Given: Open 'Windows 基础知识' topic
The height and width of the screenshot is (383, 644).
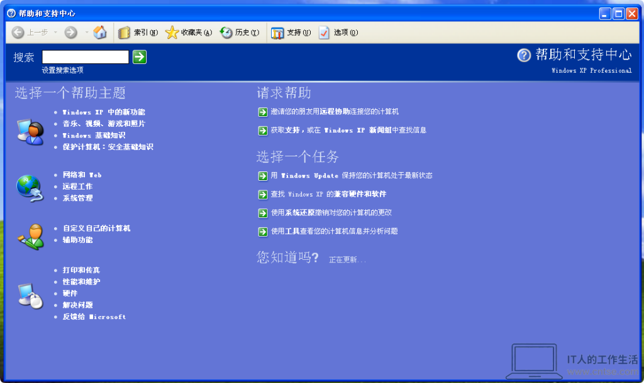Looking at the screenshot, I should [x=94, y=136].
